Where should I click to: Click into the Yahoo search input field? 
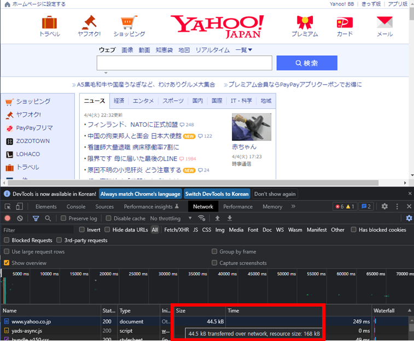[x=184, y=63]
